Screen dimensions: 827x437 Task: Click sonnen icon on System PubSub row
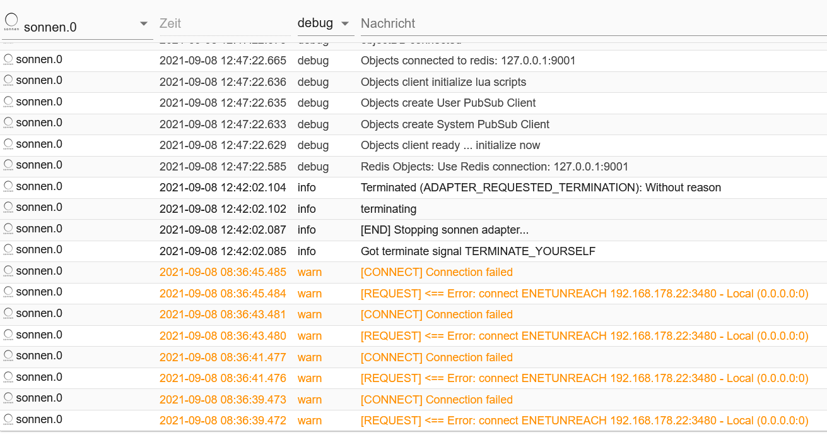tap(8, 123)
